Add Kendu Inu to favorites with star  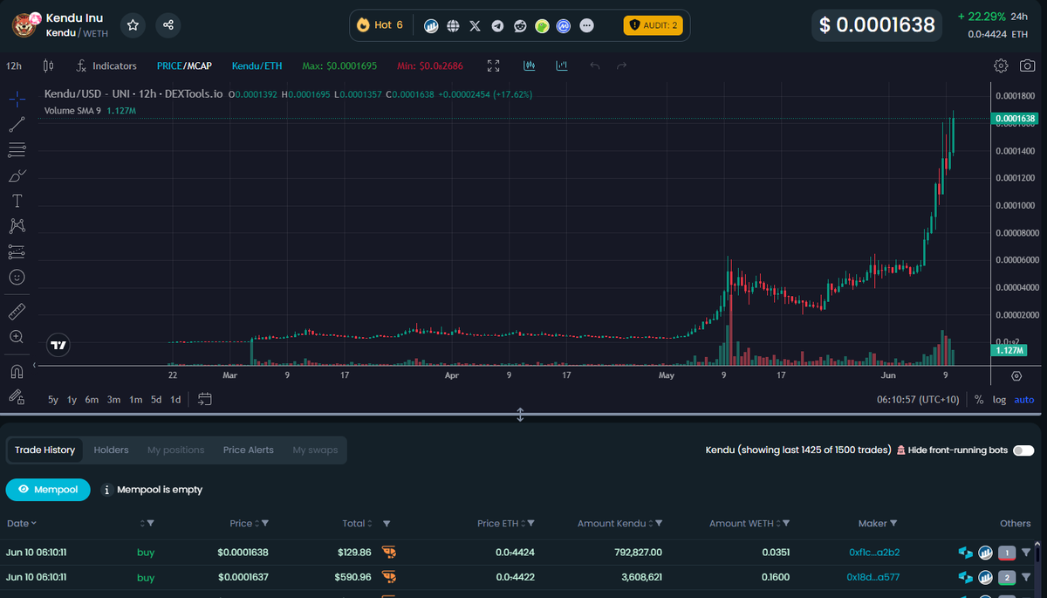pos(133,25)
